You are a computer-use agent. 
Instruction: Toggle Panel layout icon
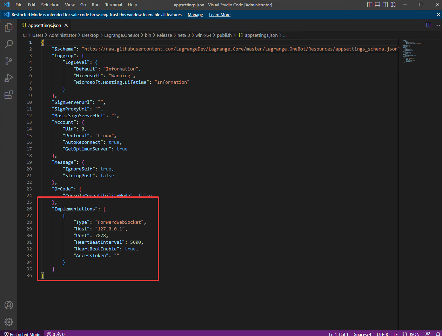377,5
